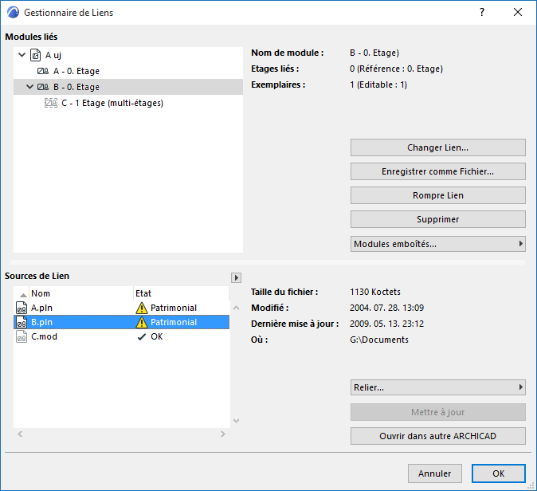Click the Rompre Lien button

pos(437,195)
